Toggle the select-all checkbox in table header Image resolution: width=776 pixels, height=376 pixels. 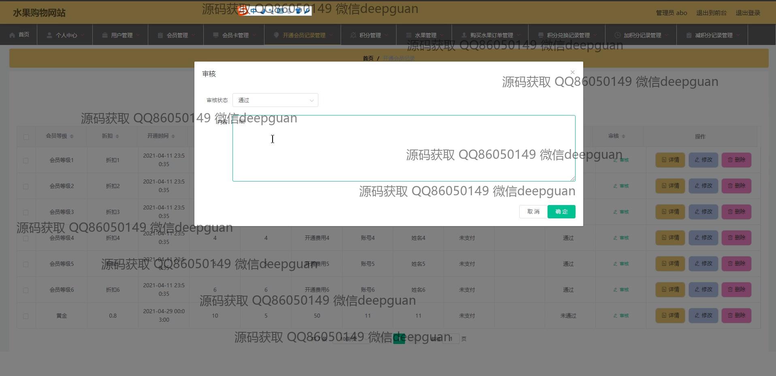(x=26, y=137)
